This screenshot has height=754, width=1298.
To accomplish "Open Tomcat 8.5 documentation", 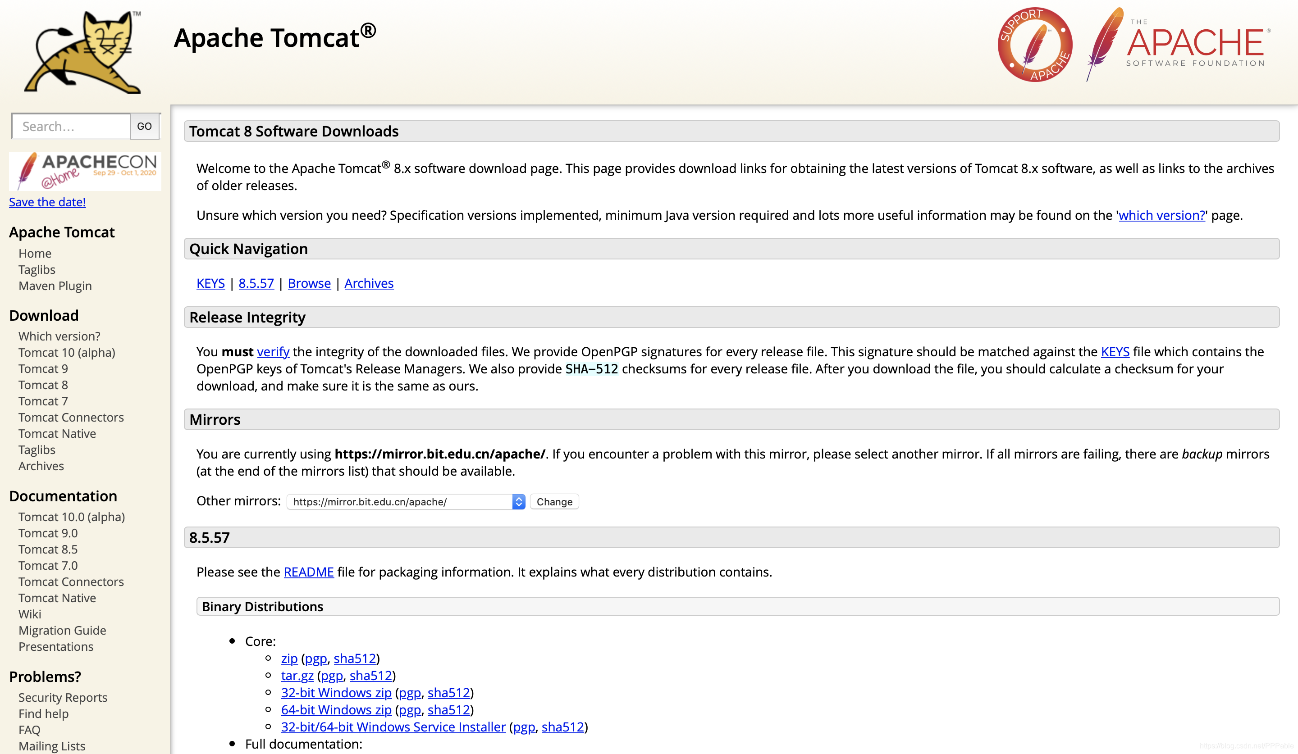I will coord(48,549).
